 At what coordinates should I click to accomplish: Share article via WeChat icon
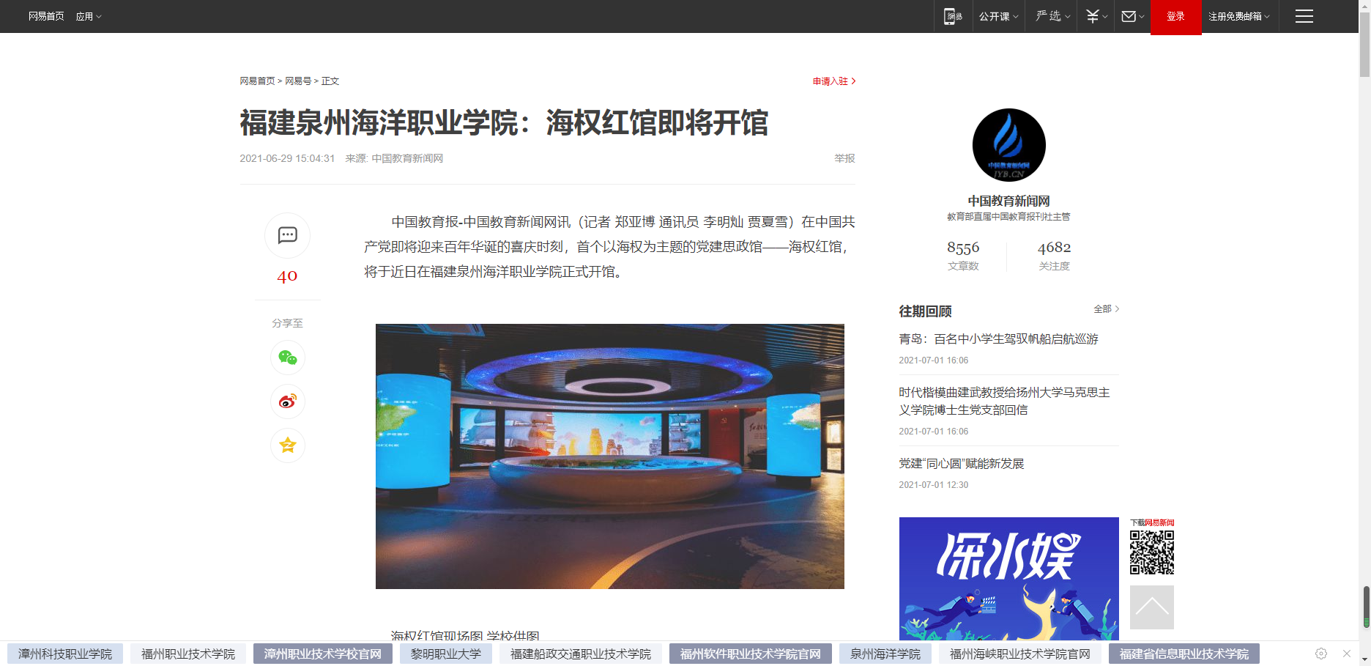pos(287,358)
